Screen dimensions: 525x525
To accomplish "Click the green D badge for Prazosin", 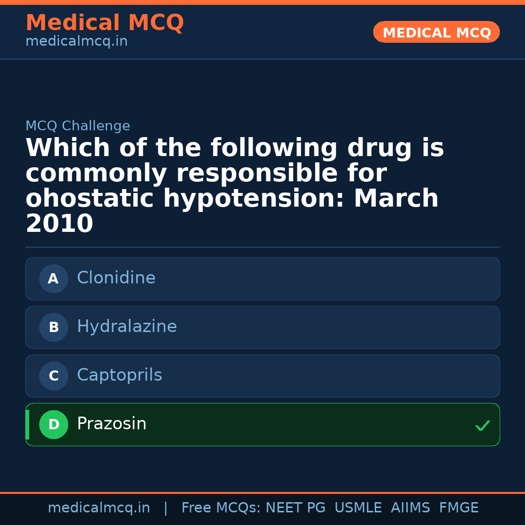I will coord(53,424).
